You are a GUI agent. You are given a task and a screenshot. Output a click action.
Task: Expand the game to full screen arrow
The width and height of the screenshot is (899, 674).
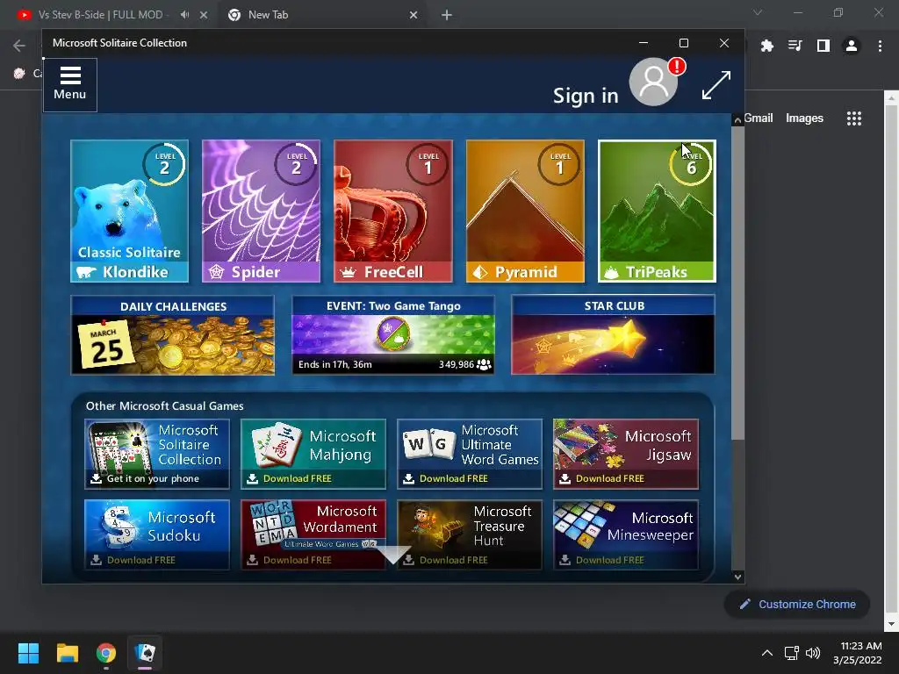(716, 85)
